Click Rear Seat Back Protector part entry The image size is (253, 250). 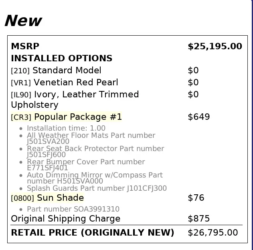click(95, 151)
